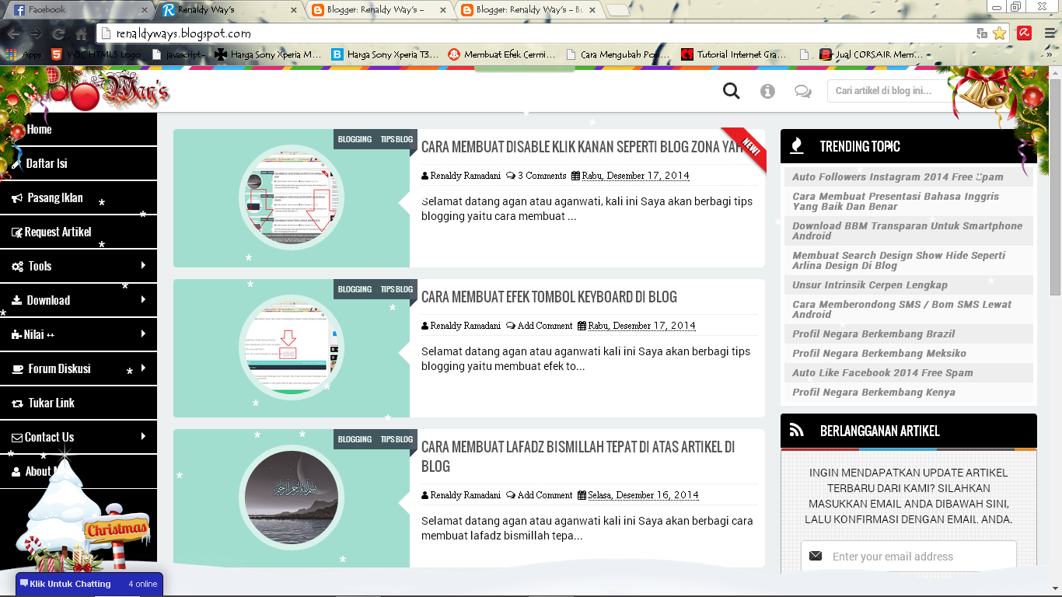Click the page vertical scrollbar
This screenshot has width=1062, height=597.
[x=1055, y=187]
